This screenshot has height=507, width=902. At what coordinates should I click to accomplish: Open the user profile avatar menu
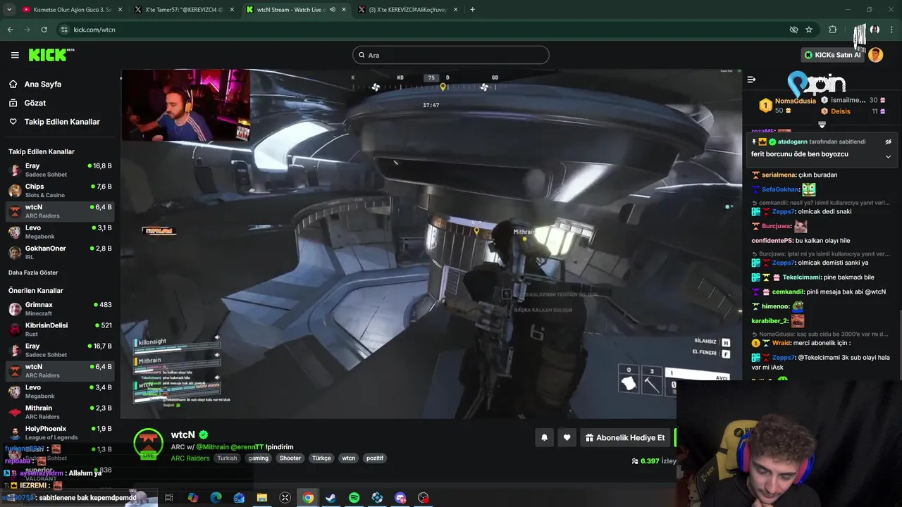[876, 55]
